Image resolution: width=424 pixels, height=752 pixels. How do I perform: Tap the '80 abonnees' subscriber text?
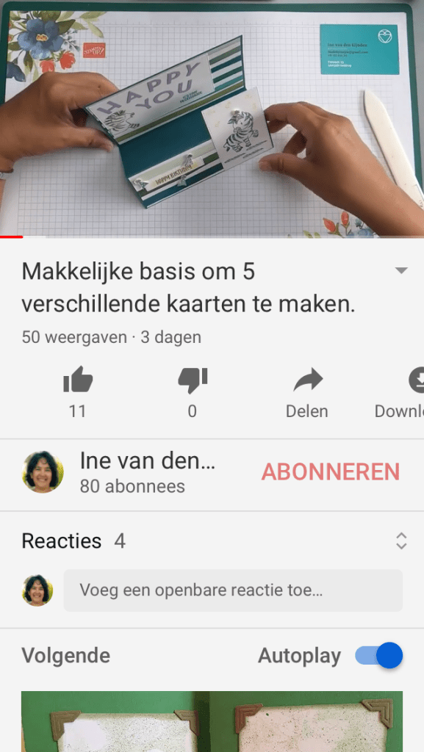tap(132, 486)
